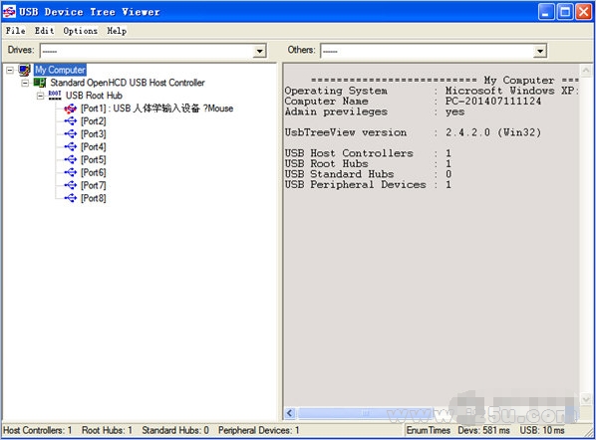Open the File menu
596x440 pixels.
point(16,31)
